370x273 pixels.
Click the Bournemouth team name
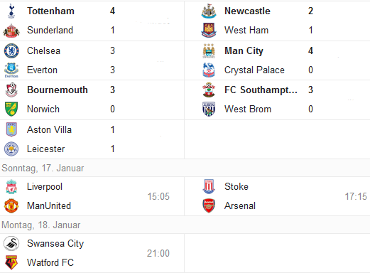tap(58, 90)
